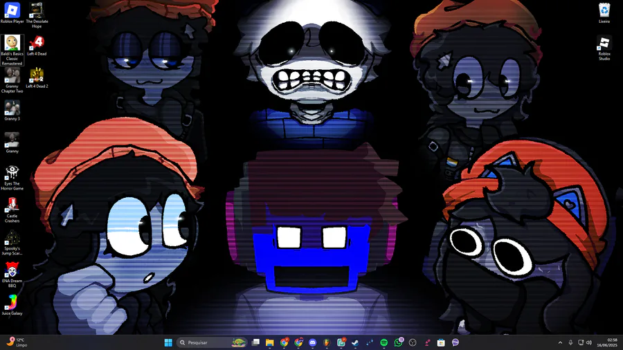Open the turtle search highlight image

(239, 342)
